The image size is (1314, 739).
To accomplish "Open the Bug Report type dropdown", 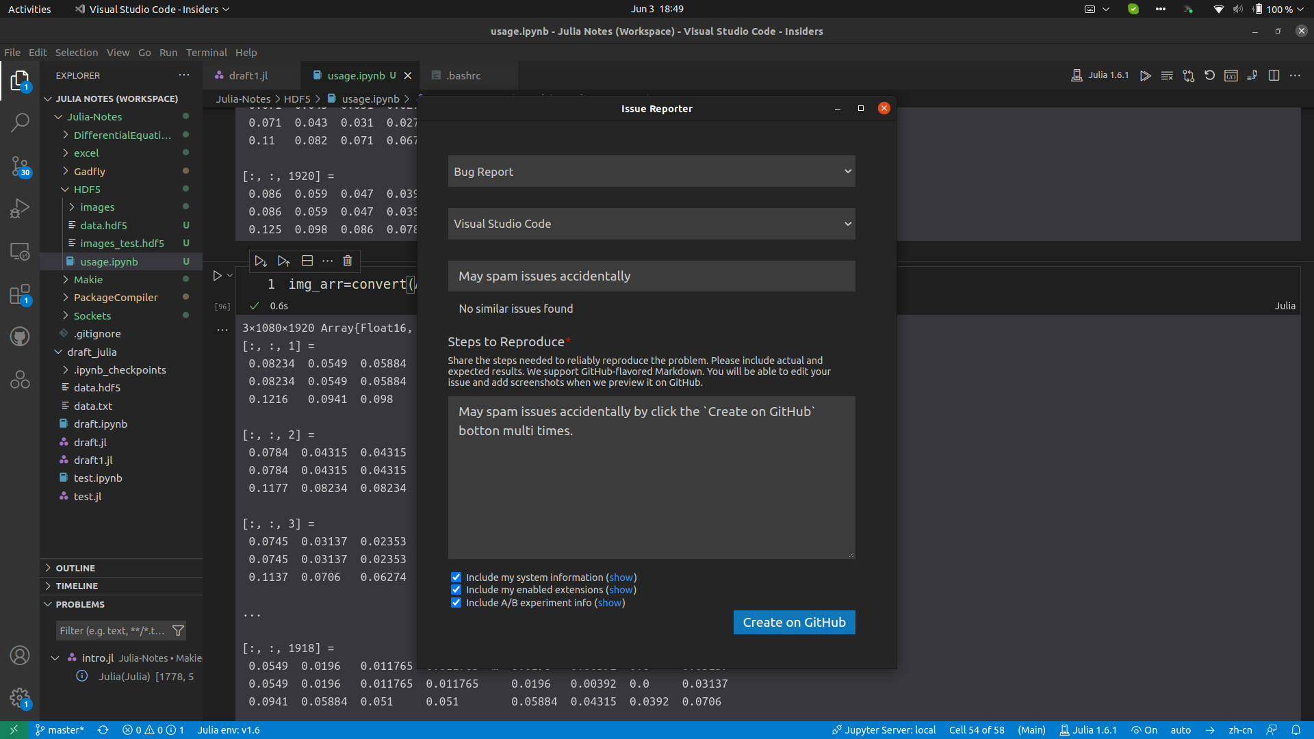I will coord(651,172).
